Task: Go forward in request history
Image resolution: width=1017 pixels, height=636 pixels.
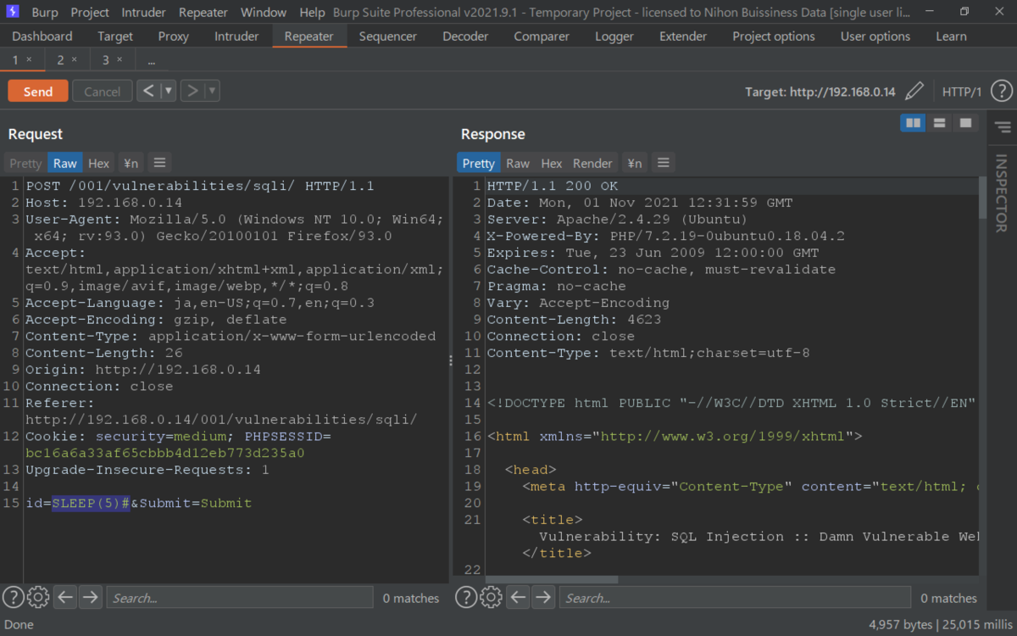Action: point(192,91)
